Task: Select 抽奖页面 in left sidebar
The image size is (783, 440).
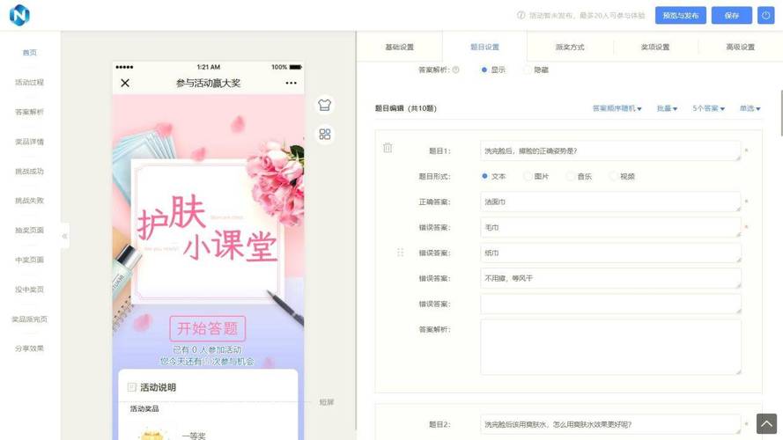Action: click(x=29, y=230)
